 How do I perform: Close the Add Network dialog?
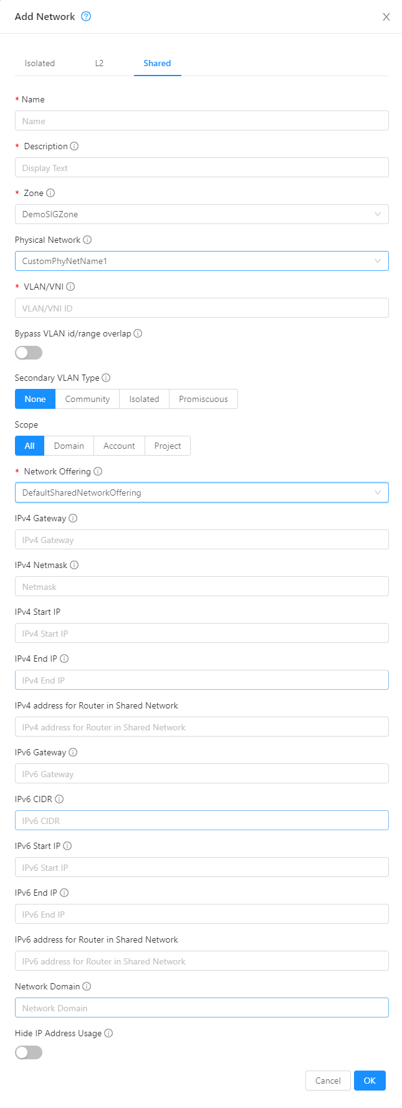[386, 17]
